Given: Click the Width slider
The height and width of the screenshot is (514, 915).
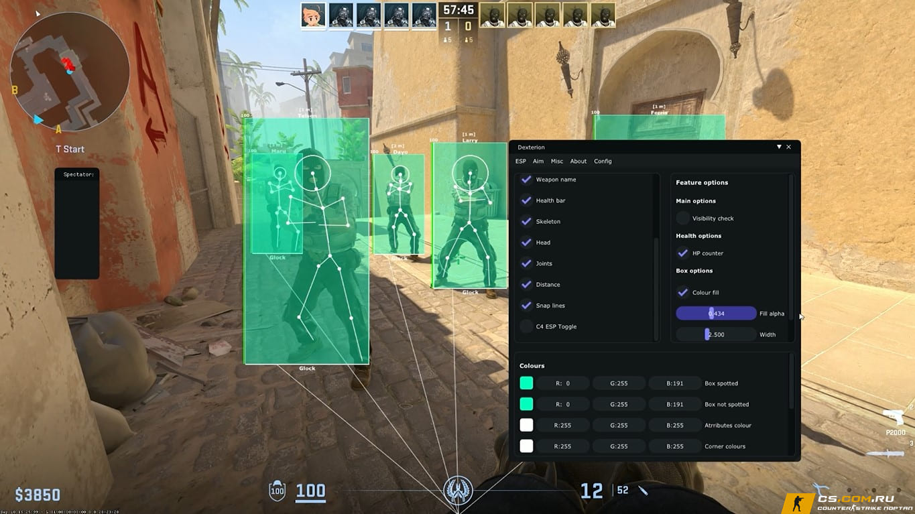Looking at the screenshot, I should (x=716, y=334).
